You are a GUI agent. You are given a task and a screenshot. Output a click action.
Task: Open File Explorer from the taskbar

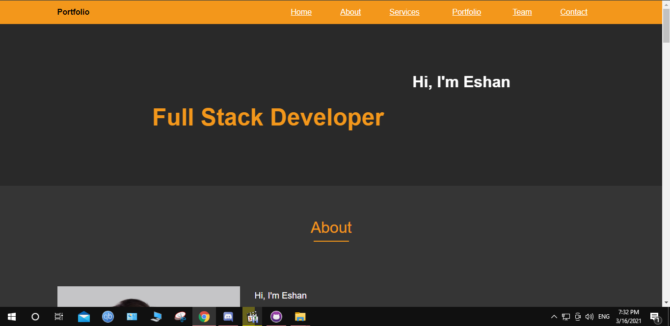(x=300, y=317)
